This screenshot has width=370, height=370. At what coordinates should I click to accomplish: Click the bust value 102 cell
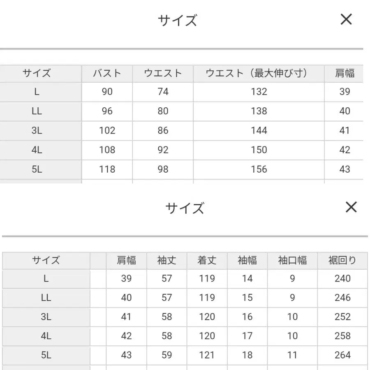107,131
